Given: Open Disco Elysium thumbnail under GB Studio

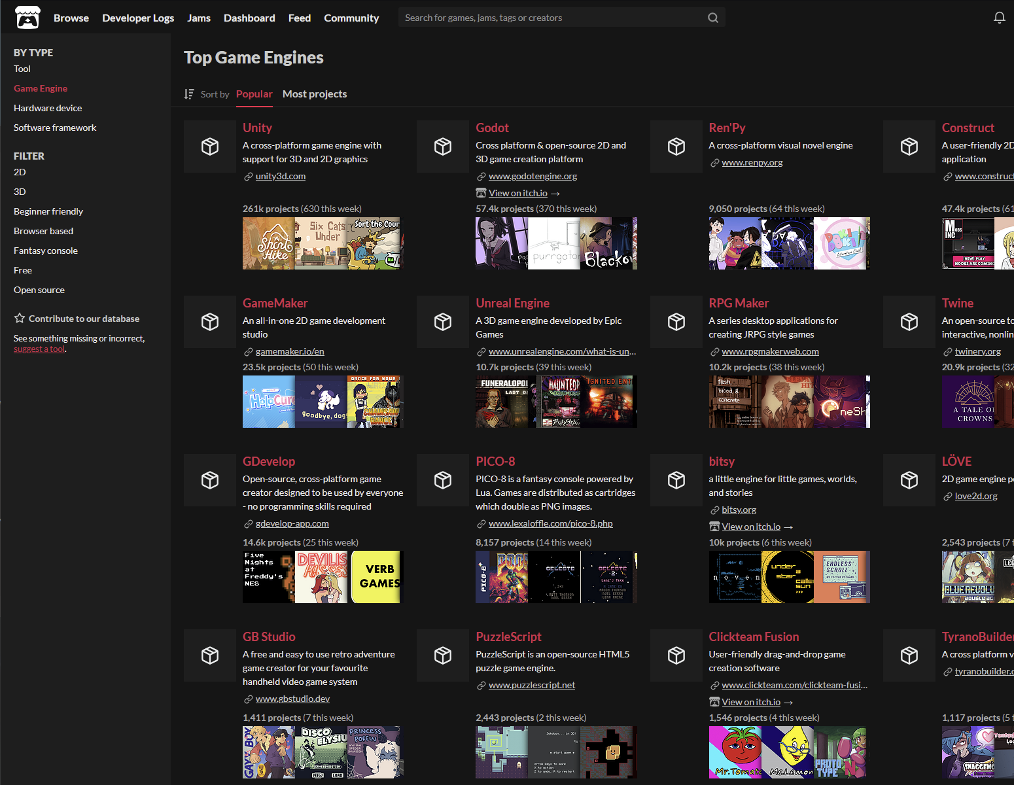Looking at the screenshot, I should pos(321,752).
